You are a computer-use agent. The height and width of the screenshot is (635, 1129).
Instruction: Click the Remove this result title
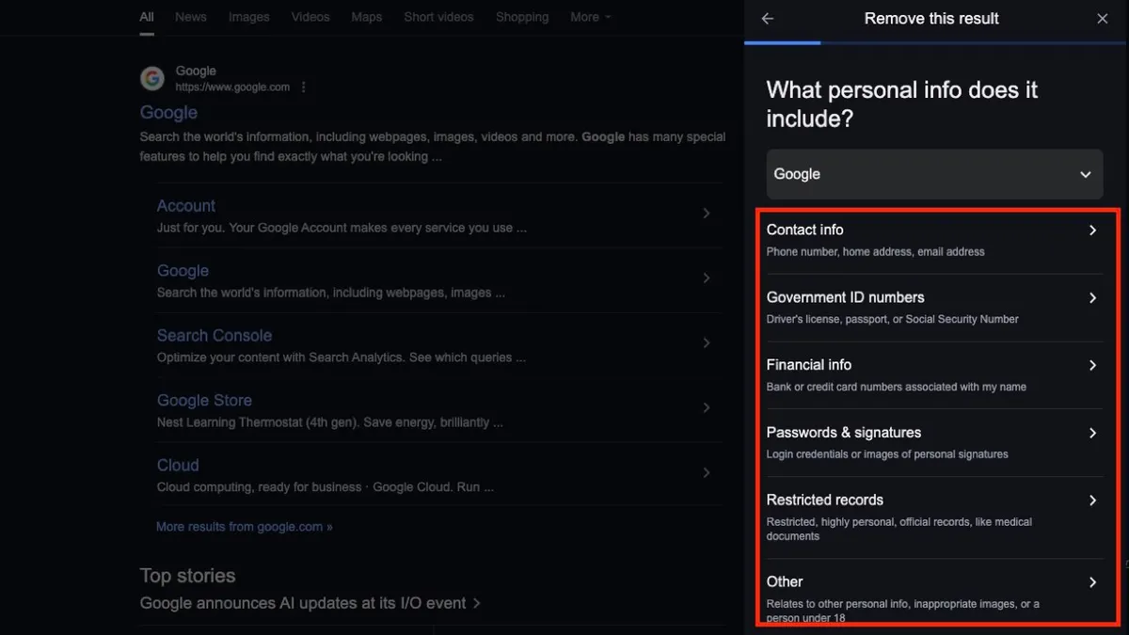click(x=931, y=19)
